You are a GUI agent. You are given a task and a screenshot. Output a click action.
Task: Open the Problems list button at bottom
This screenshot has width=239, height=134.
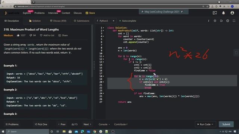[x=12, y=124]
